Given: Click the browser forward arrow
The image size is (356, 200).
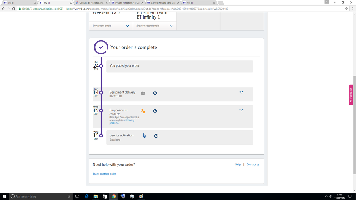Looking at the screenshot, I should coord(9,9).
